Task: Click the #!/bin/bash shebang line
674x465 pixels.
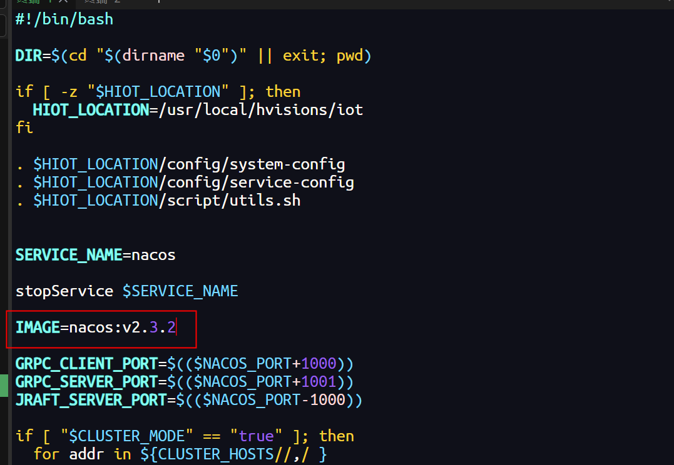Action: [x=64, y=19]
